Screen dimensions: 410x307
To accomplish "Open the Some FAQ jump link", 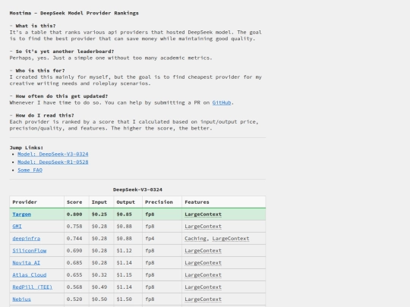I will 30,171.
